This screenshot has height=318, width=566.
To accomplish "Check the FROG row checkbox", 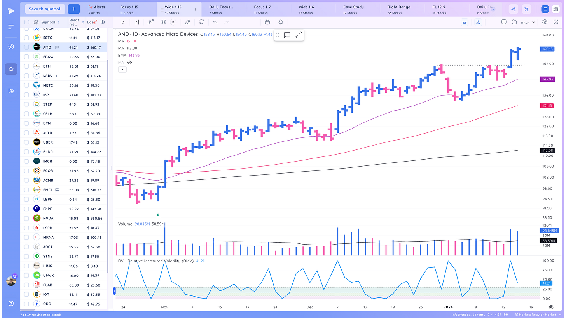I will point(26,57).
